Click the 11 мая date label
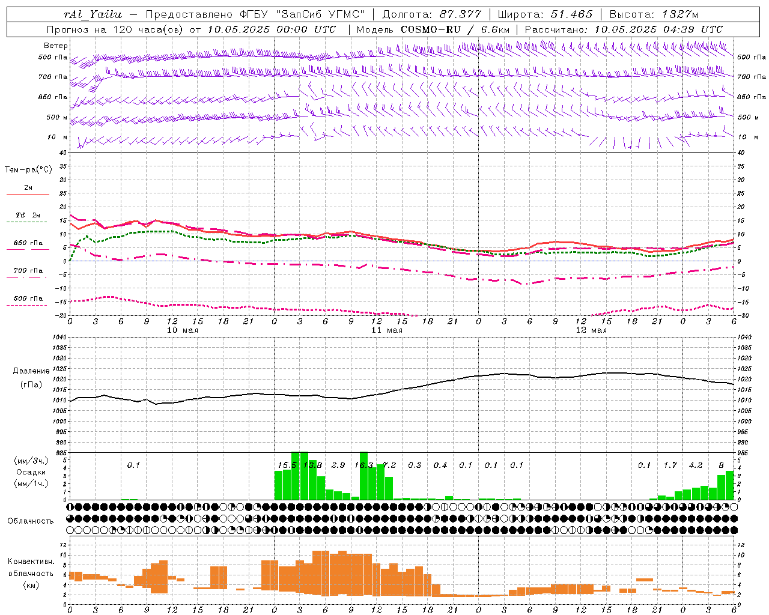This screenshot has width=769, height=615. click(387, 330)
